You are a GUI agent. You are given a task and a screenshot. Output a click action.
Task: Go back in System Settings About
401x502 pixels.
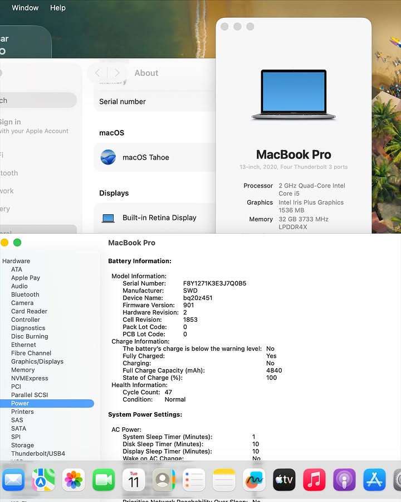coord(97,73)
